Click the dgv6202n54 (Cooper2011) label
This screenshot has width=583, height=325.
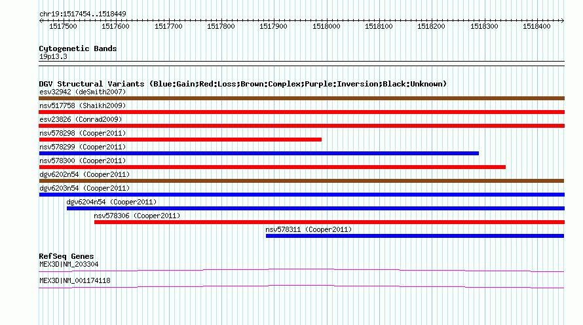point(85,174)
